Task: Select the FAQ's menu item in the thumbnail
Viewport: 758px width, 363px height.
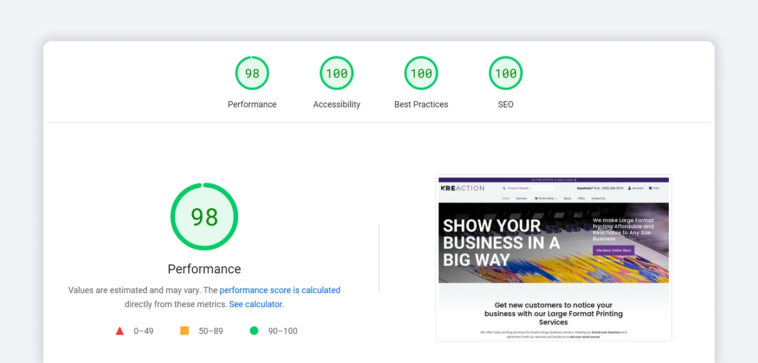Action: [581, 199]
